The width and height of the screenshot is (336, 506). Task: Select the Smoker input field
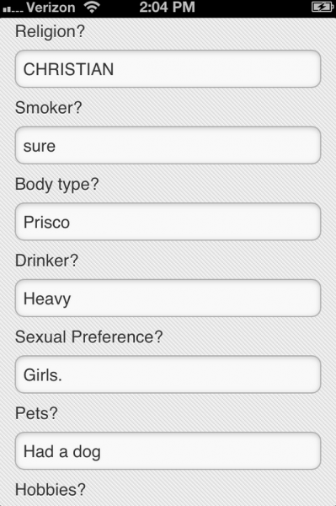[168, 145]
